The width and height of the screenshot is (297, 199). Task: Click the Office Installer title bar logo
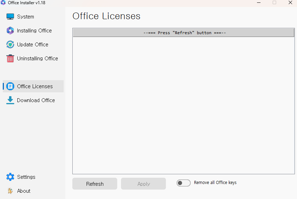3,2
